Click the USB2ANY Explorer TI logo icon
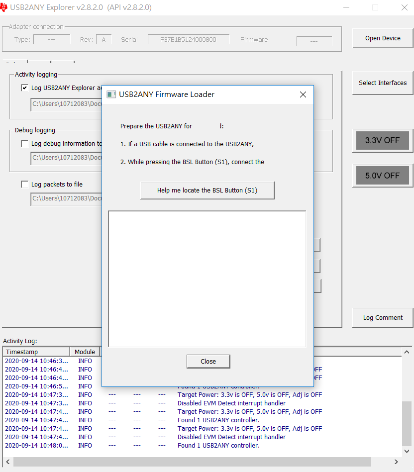This screenshot has width=414, height=472. click(x=3, y=7)
